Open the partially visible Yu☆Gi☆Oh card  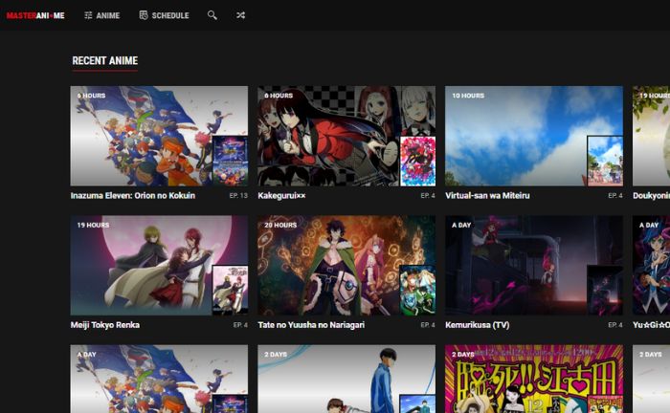point(651,266)
